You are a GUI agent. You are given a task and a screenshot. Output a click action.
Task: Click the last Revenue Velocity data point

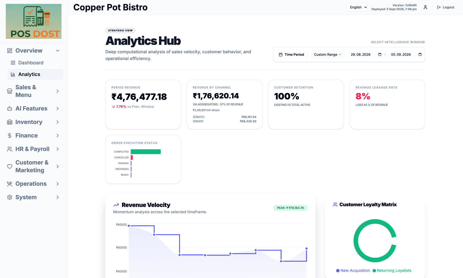[306, 248]
